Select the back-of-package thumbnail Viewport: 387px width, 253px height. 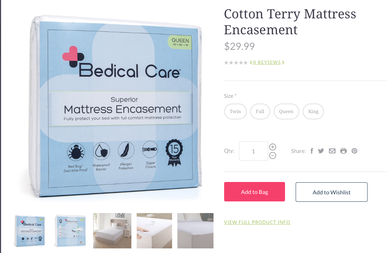(70, 231)
